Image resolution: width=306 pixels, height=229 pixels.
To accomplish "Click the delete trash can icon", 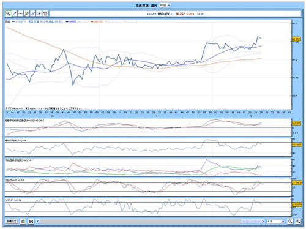I will point(45,13).
